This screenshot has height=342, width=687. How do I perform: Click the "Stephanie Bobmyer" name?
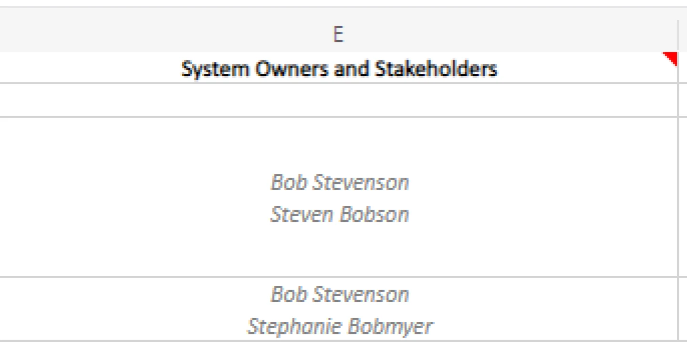coord(340,326)
